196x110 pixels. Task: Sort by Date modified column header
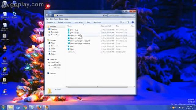pos(106,26)
